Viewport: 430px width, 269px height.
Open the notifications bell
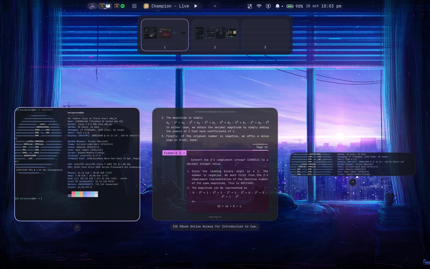click(277, 6)
